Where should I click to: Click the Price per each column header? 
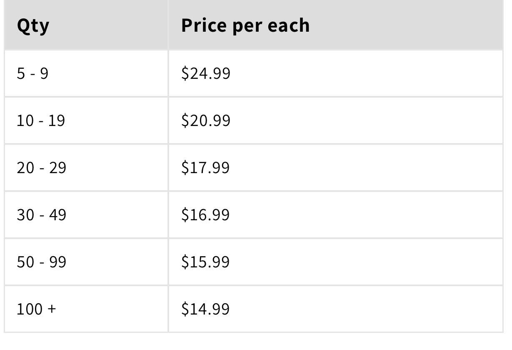tap(245, 26)
